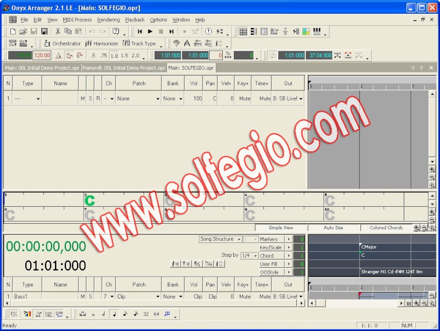Screen dimensions: 440x331
Task: Click the Save All disk icon
Action: click(x=44, y=31)
